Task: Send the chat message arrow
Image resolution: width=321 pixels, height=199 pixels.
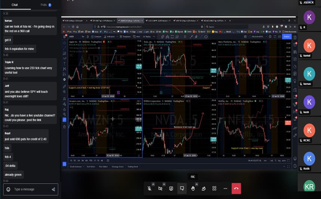Action: click(x=53, y=189)
